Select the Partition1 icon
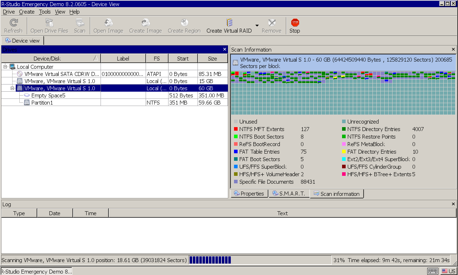The height and width of the screenshot is (275, 458). (x=27, y=103)
